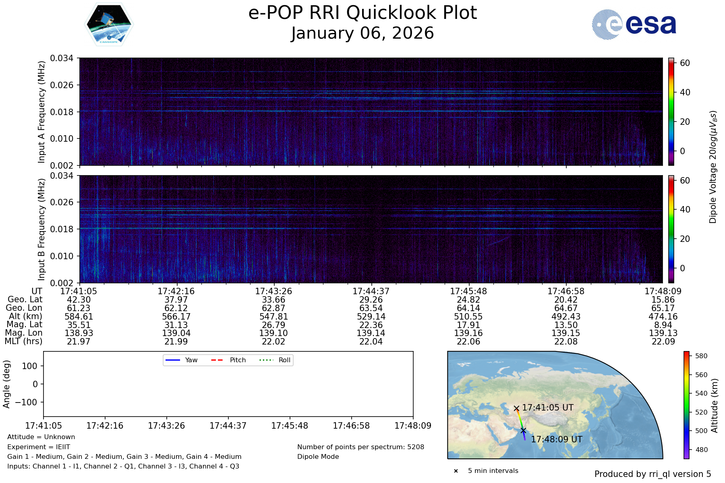Screen dimensions: 725x483
Task: Click the 5 min intervals x marker
Action: pos(456,471)
